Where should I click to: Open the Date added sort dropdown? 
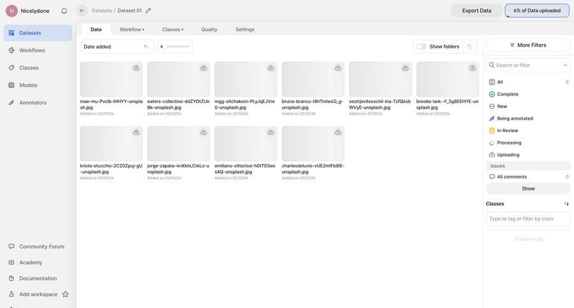(117, 46)
